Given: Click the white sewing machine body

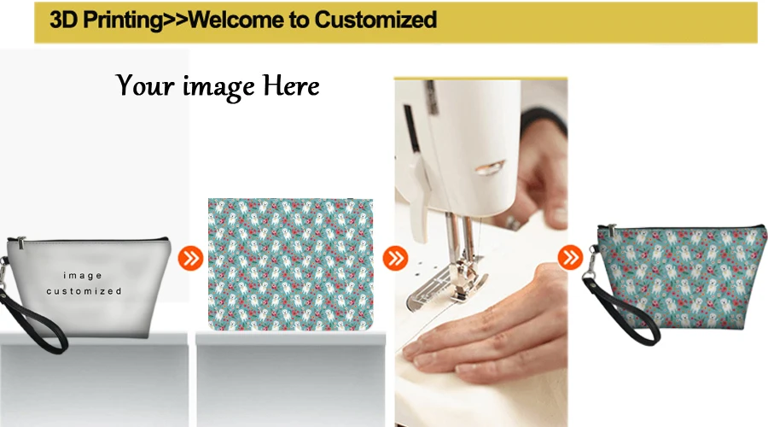Looking at the screenshot, I should [x=458, y=147].
